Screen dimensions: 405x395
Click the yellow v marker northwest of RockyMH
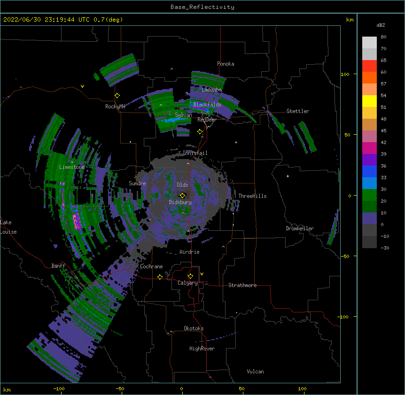(82, 86)
